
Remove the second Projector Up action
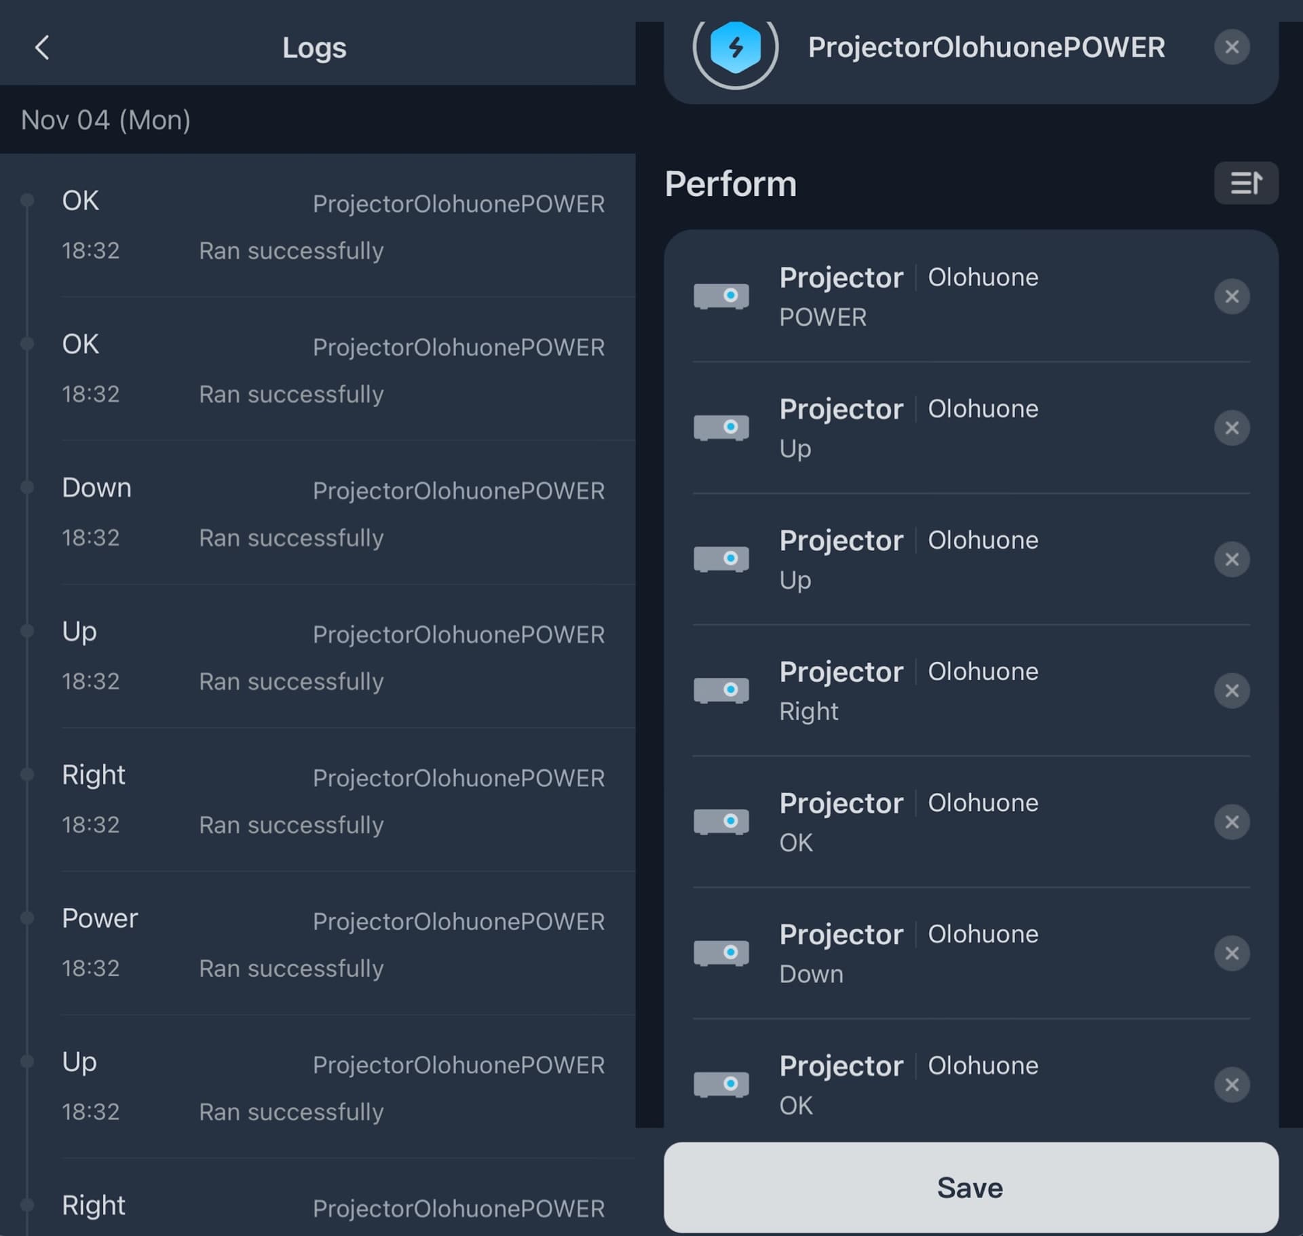click(1231, 559)
